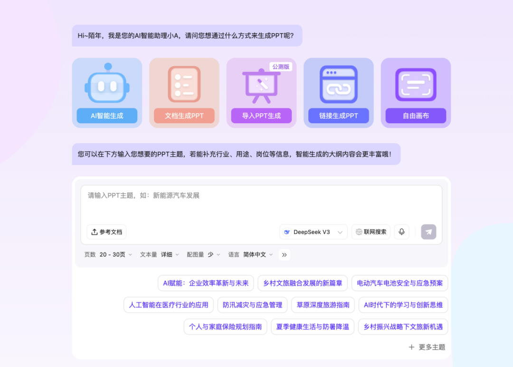Click the microphone icon for voice input
Screen dimensions: 513x367
(x=401, y=232)
